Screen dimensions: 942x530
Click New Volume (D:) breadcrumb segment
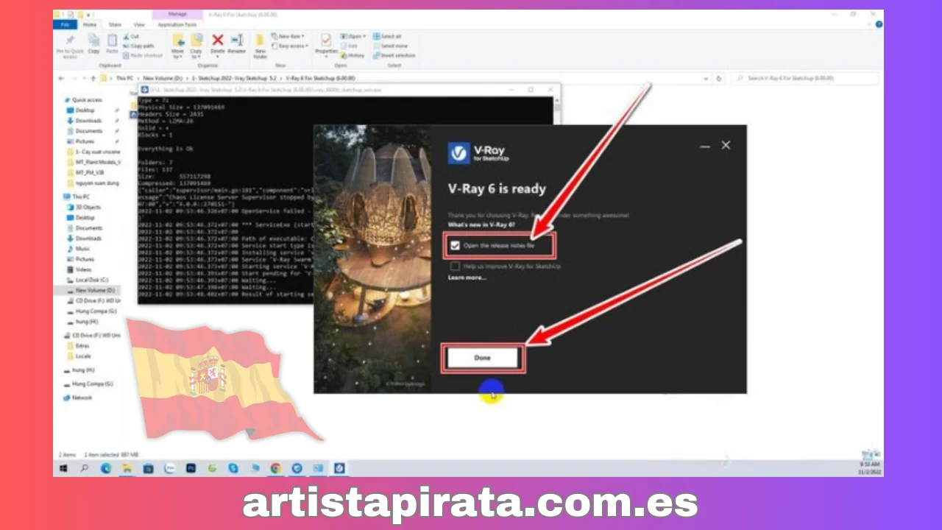pos(162,78)
